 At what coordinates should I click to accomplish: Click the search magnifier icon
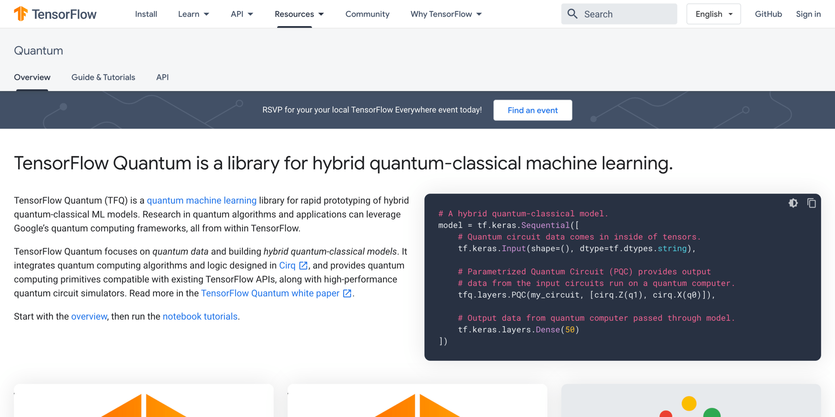pos(573,14)
